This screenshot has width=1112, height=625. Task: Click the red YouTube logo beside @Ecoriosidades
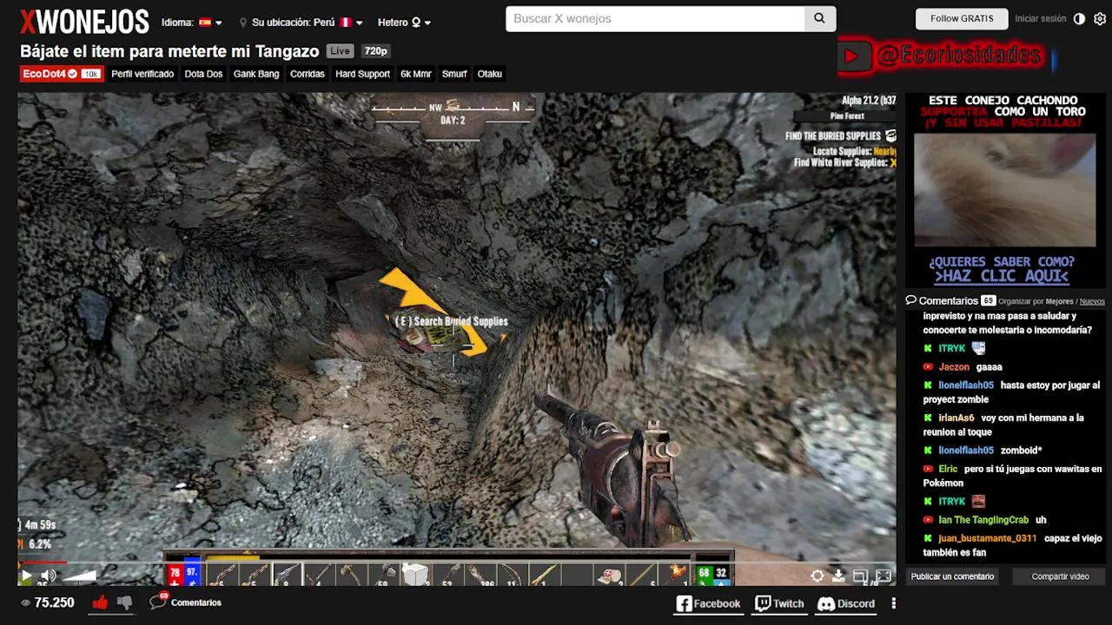pyautogui.click(x=852, y=56)
